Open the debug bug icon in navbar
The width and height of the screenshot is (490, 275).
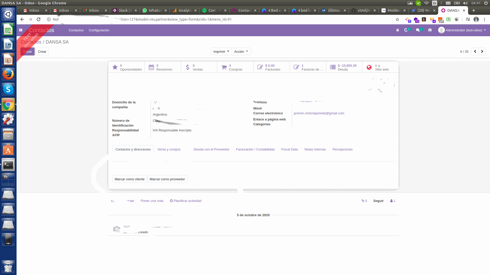(397, 30)
